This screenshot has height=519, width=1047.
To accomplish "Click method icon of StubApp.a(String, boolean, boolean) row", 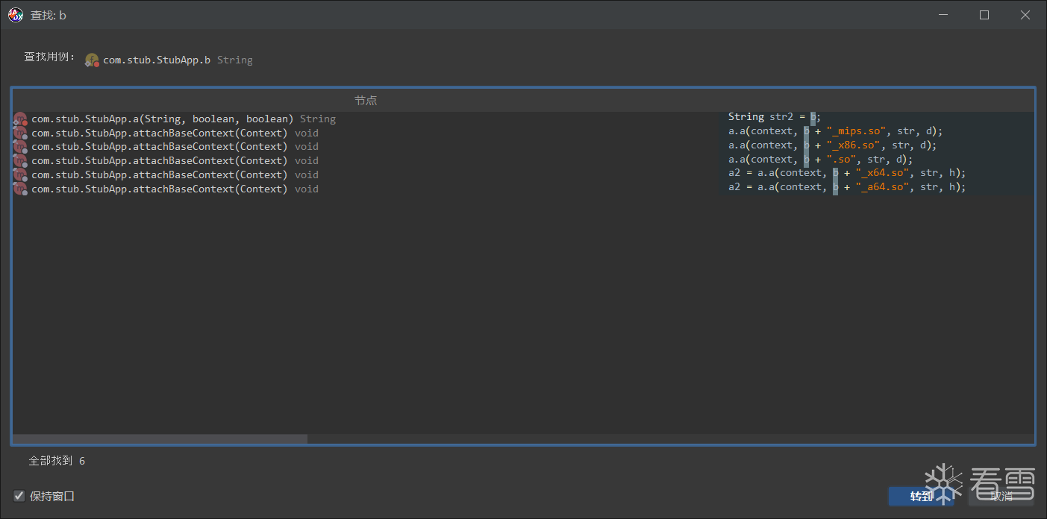I will pos(20,119).
